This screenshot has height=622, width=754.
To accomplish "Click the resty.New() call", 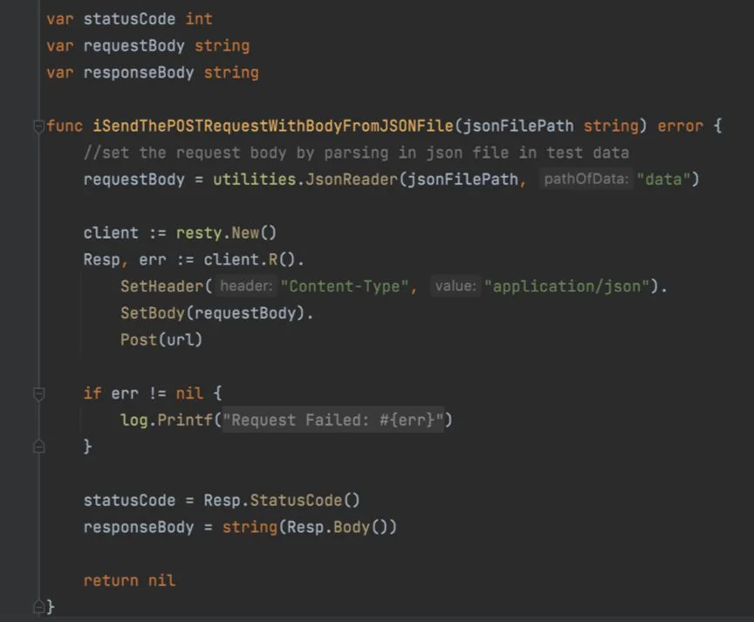I will 226,233.
